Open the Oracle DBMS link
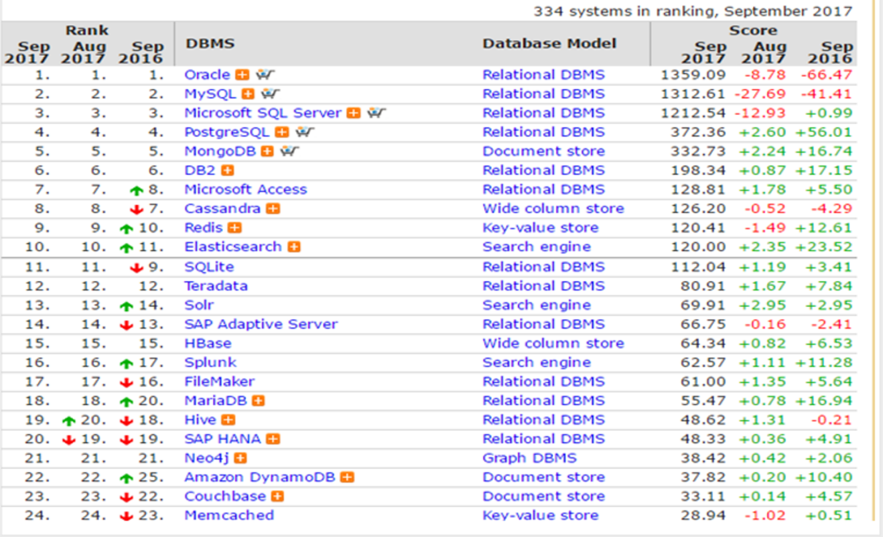The image size is (883, 537). click(207, 74)
